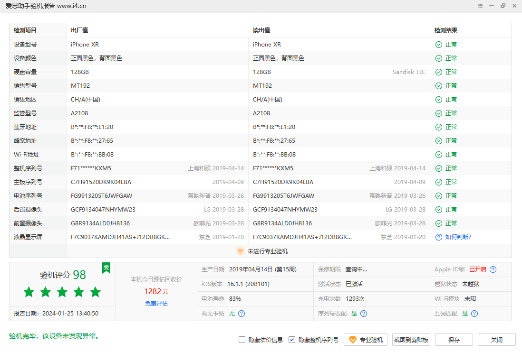Click the 出厂值 column header
Viewport: 522px width, 352px height.
click(x=79, y=30)
